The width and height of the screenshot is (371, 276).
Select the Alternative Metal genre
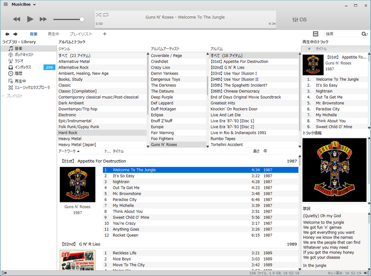(x=102, y=61)
